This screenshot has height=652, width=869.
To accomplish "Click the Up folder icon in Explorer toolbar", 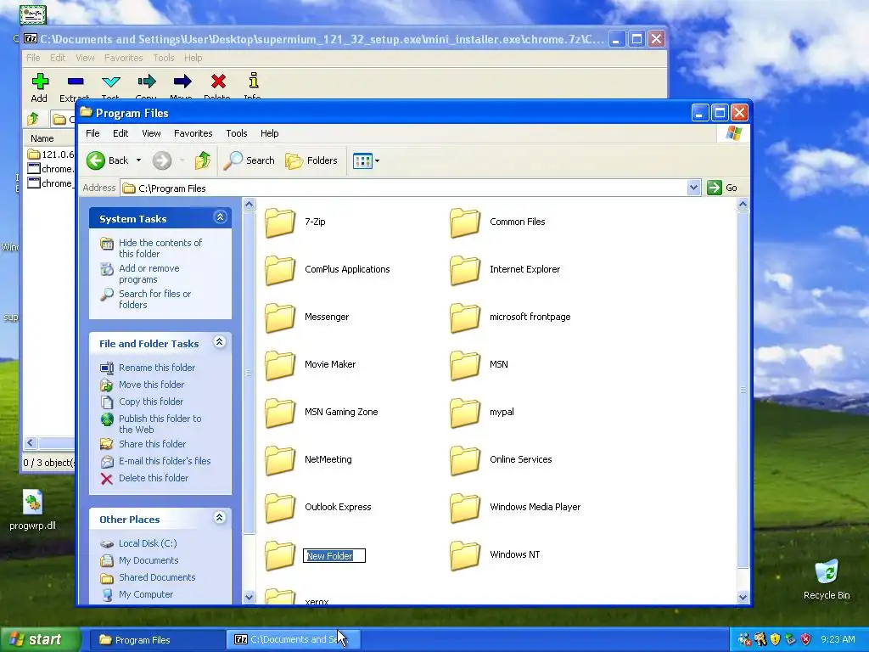I will tap(203, 160).
